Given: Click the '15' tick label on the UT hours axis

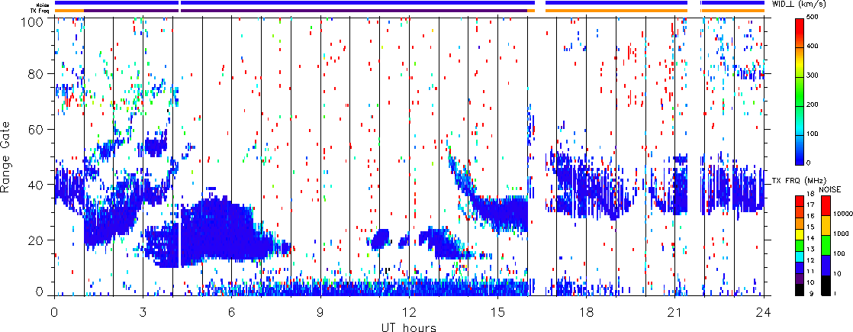Looking at the screenshot, I should [x=497, y=313].
